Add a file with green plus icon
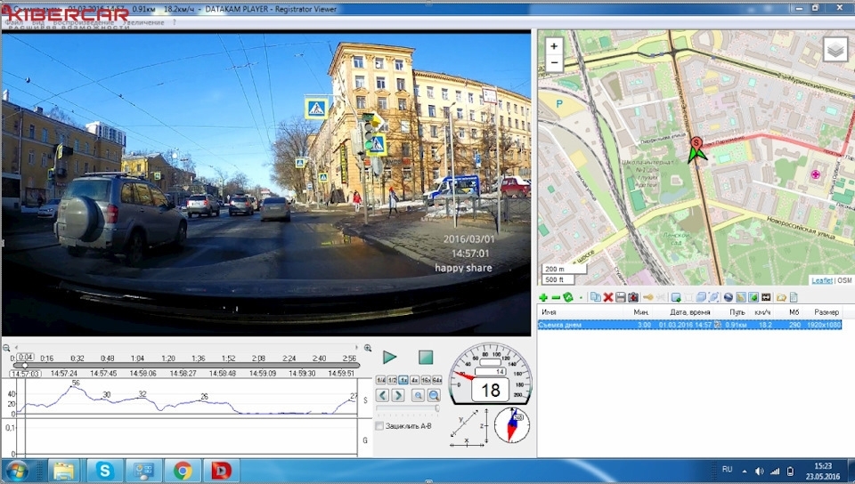855x484 pixels. (x=543, y=297)
